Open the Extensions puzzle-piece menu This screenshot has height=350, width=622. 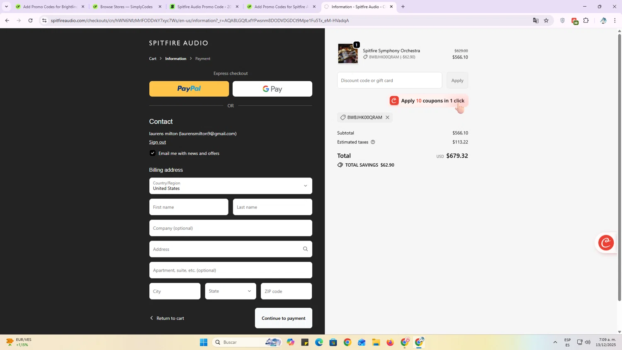click(586, 20)
